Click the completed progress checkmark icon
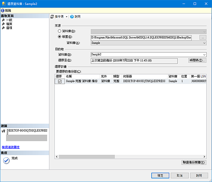Viewport: 212px width, 182px height. (6, 161)
